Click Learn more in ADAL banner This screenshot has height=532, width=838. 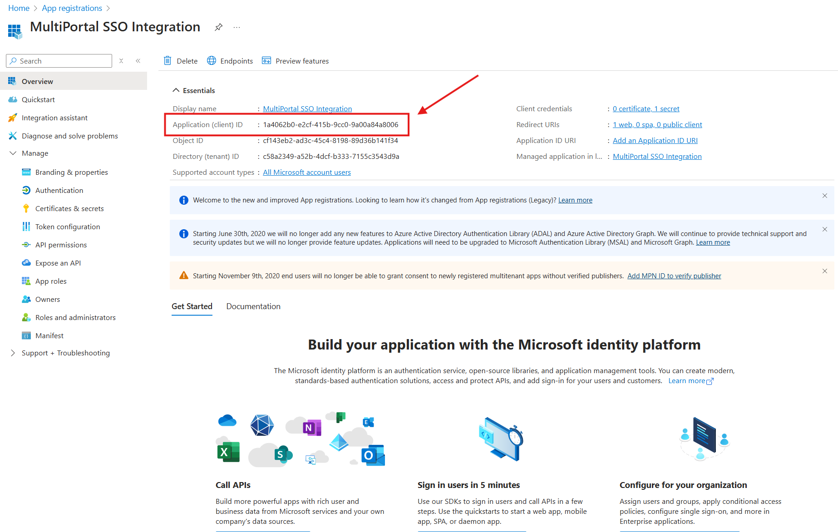713,242
